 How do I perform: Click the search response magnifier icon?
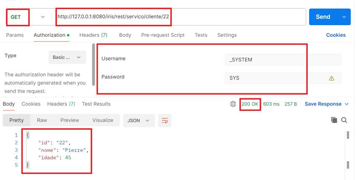coord(344,120)
